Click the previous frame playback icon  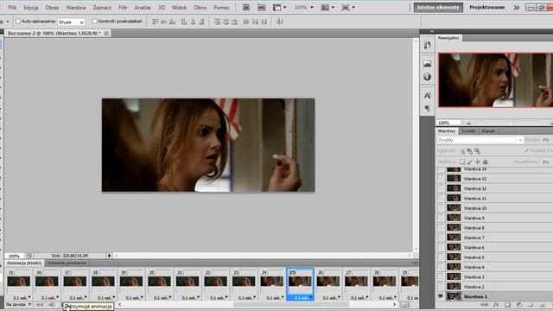point(52,305)
